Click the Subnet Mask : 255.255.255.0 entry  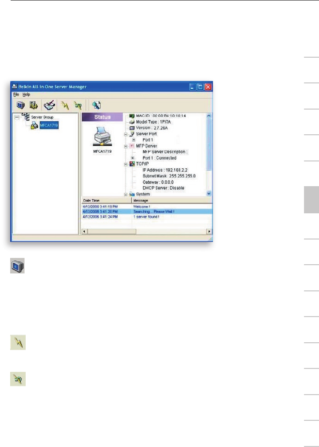pos(169,176)
